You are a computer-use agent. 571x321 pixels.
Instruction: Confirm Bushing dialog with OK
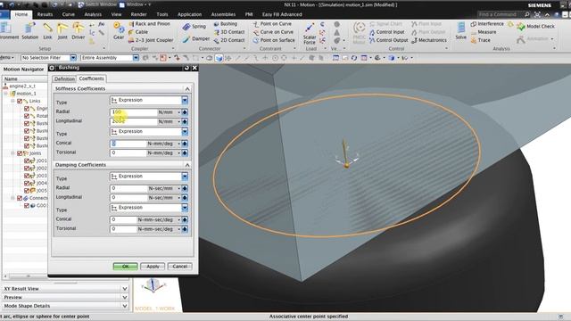tap(125, 267)
